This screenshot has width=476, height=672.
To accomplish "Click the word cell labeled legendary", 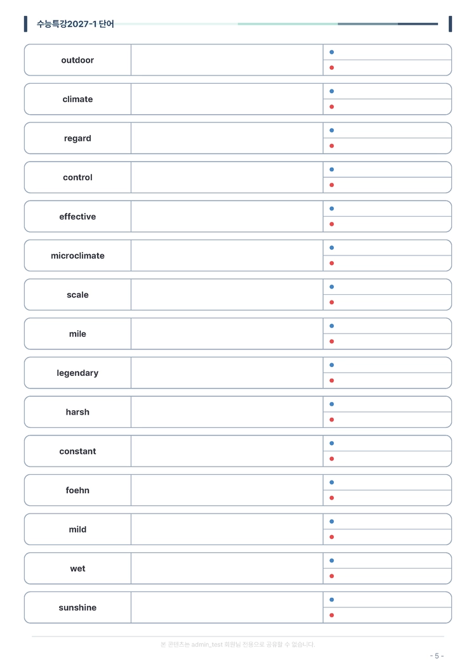I will [x=77, y=373].
